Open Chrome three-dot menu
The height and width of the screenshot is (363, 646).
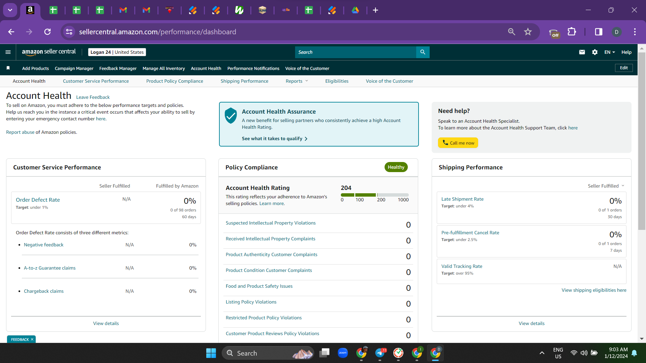click(635, 32)
